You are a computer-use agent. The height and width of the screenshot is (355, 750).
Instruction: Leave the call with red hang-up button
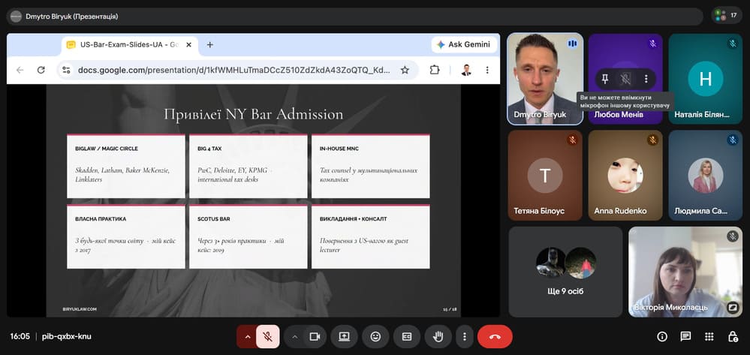tap(495, 337)
